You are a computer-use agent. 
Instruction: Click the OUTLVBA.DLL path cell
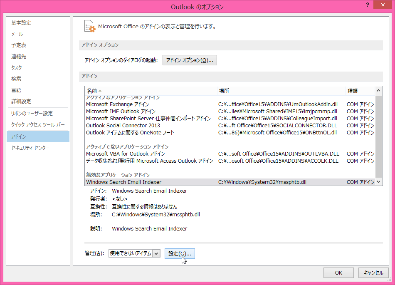[279, 154]
